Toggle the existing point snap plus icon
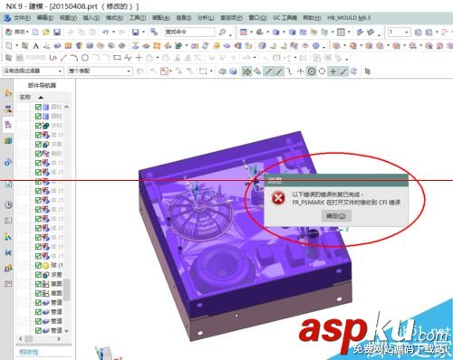 [x=333, y=71]
